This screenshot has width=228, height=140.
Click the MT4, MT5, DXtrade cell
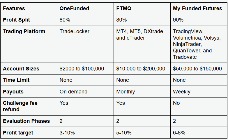pyautogui.click(x=140, y=34)
